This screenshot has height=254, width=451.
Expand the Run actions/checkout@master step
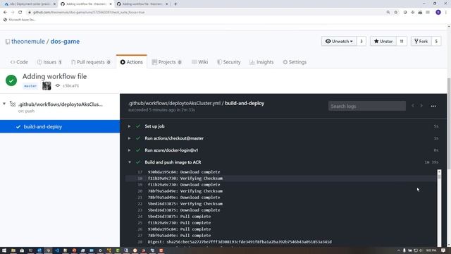click(x=130, y=138)
